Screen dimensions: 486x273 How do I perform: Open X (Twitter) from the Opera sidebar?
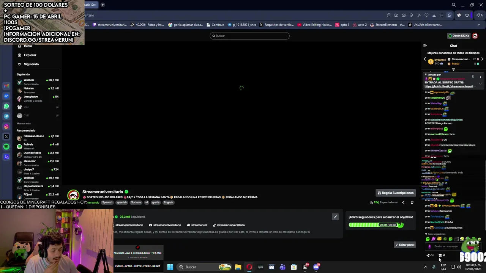coord(6,136)
